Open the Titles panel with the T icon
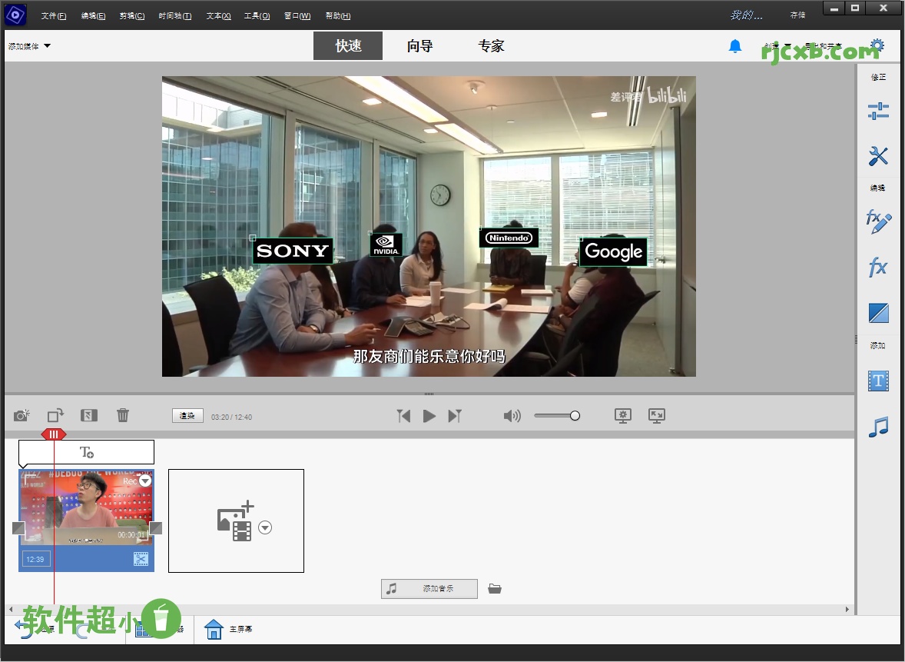905x662 pixels. (x=878, y=381)
